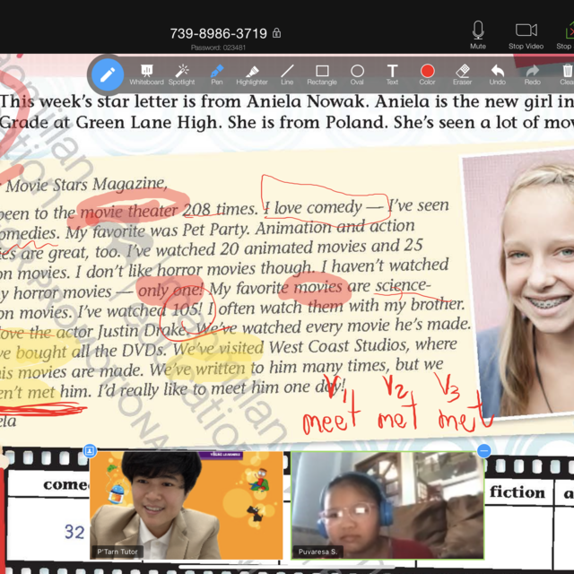574x574 pixels.
Task: Select the Pen annotation tool
Action: pyautogui.click(x=217, y=74)
